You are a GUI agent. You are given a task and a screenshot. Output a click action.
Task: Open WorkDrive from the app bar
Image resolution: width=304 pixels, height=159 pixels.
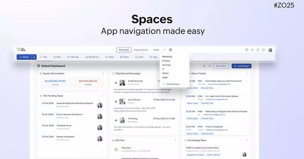(92, 57)
